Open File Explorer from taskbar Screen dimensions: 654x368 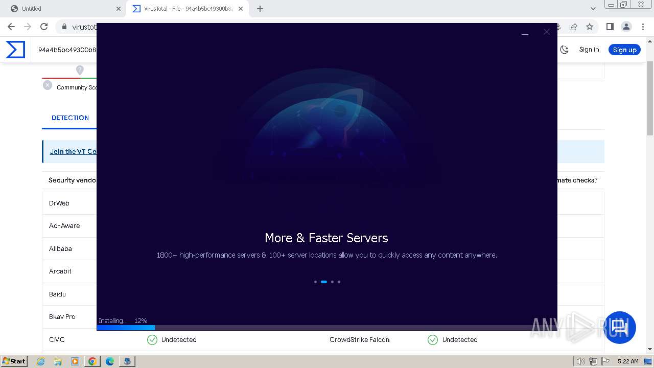(58, 361)
